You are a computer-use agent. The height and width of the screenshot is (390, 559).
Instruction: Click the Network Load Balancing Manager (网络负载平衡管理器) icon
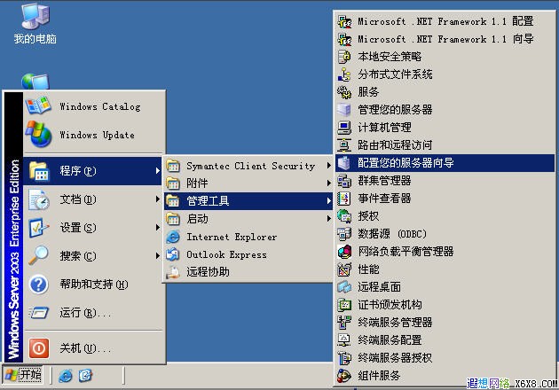pyautogui.click(x=344, y=252)
